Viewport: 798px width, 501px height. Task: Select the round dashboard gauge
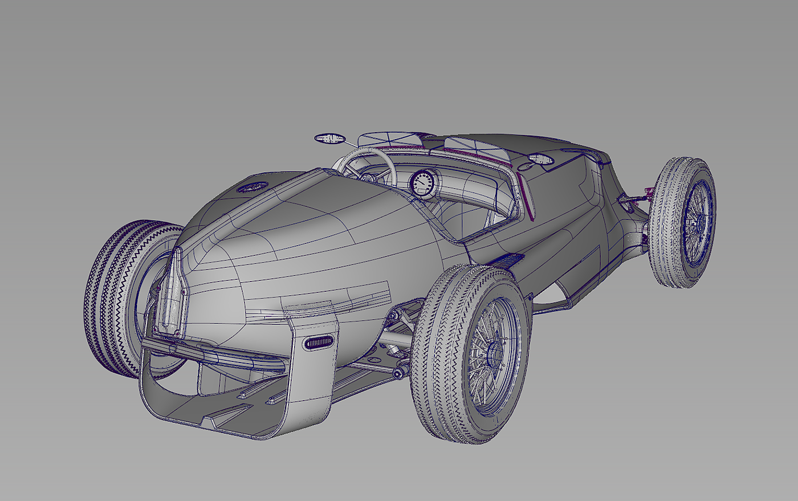click(x=421, y=183)
